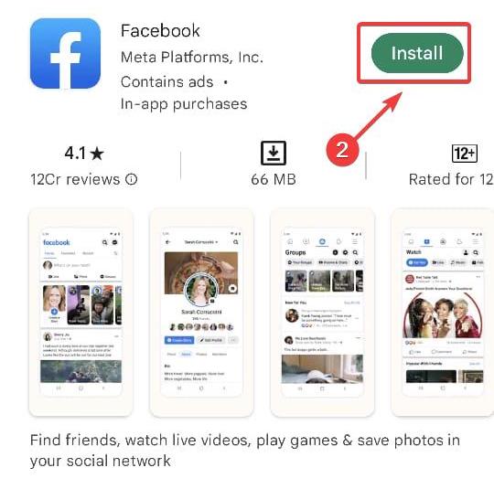Tap the 66 MB size label
The image size is (494, 489).
tap(274, 179)
